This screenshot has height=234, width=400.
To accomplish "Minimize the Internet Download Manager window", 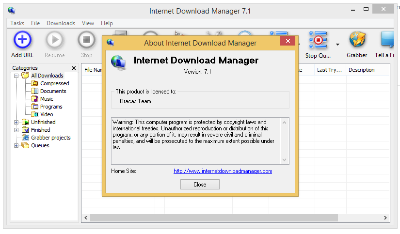I will coord(353,10).
